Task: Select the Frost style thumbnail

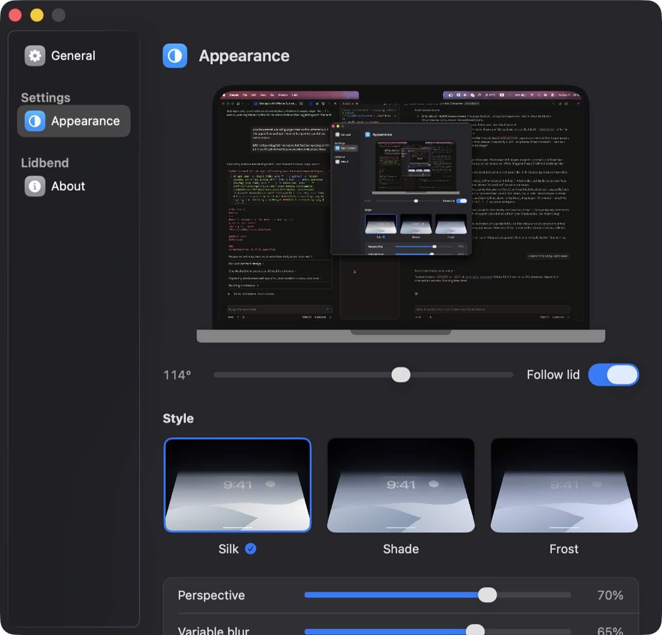Action: click(x=564, y=485)
